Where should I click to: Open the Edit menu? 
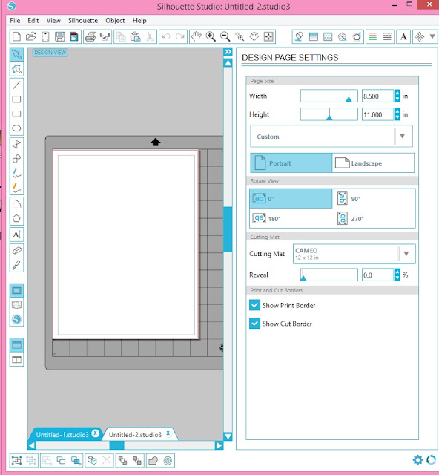pyautogui.click(x=33, y=20)
